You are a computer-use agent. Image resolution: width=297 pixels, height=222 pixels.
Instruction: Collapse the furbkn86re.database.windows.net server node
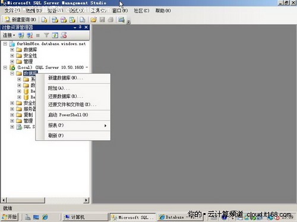pyautogui.click(x=5, y=44)
